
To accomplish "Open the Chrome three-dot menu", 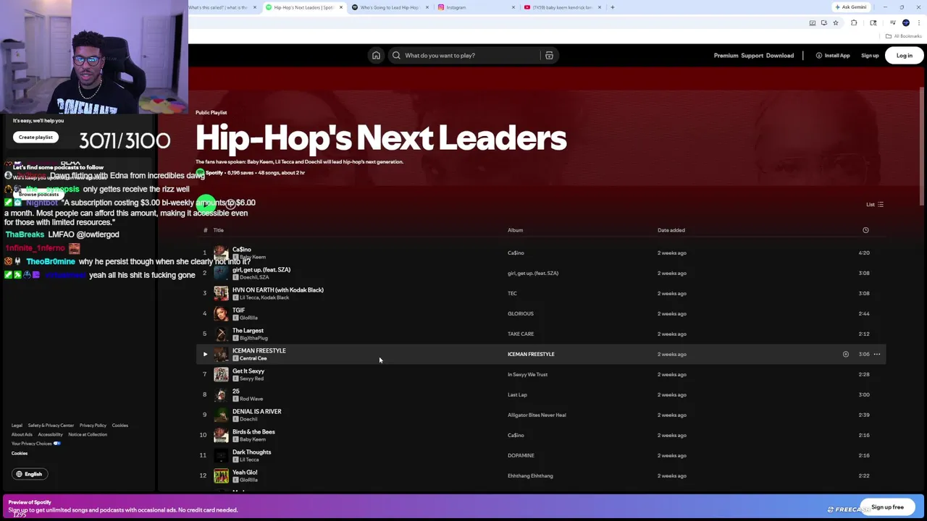I will [919, 22].
